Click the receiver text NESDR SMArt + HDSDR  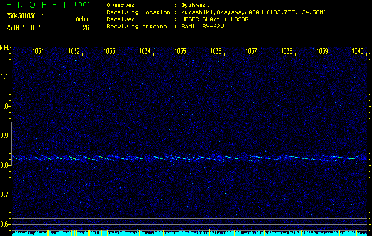215,19
